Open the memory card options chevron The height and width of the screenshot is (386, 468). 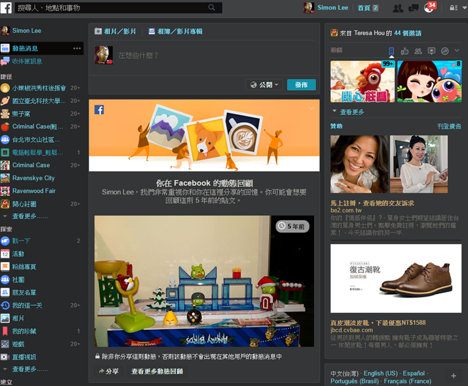click(x=311, y=109)
